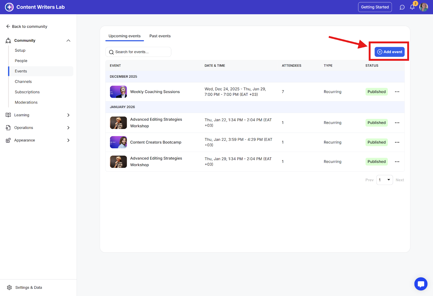Select Channels in the sidebar

tap(23, 82)
